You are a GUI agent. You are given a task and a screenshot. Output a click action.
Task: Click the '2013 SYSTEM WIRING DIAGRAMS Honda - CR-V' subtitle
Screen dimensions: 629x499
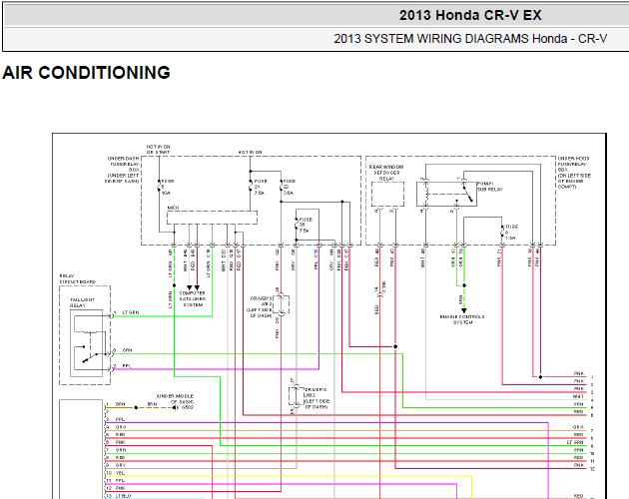(x=470, y=39)
